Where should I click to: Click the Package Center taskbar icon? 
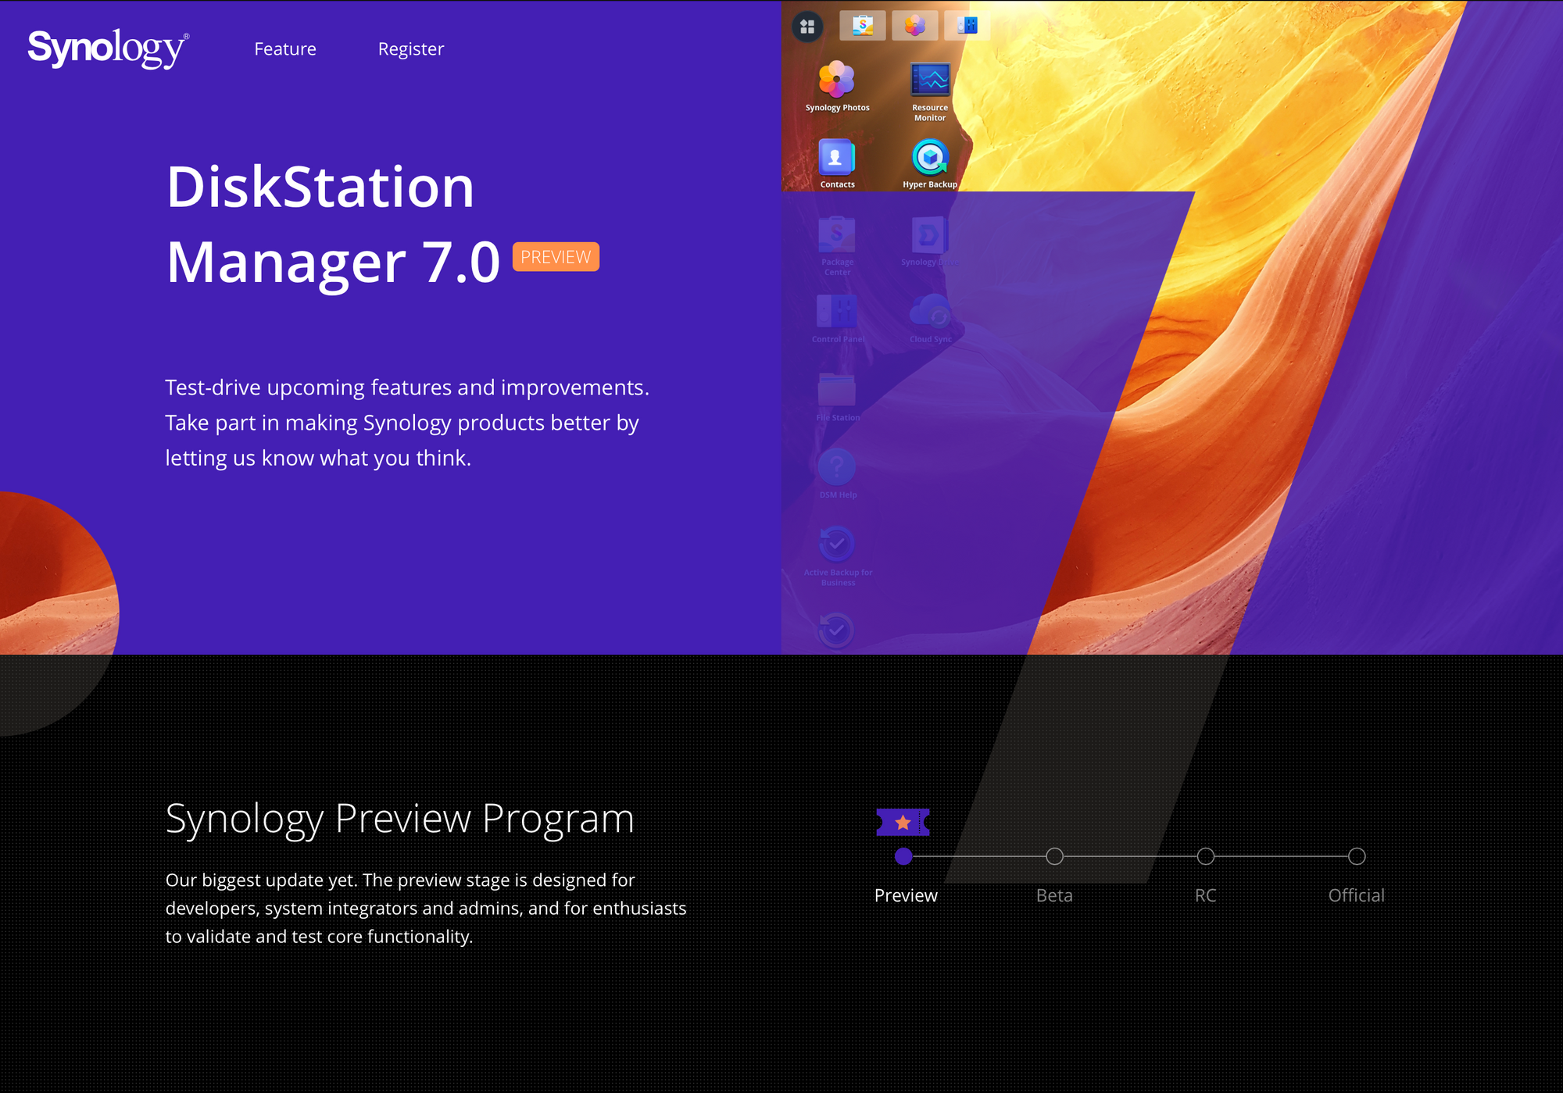click(x=863, y=26)
